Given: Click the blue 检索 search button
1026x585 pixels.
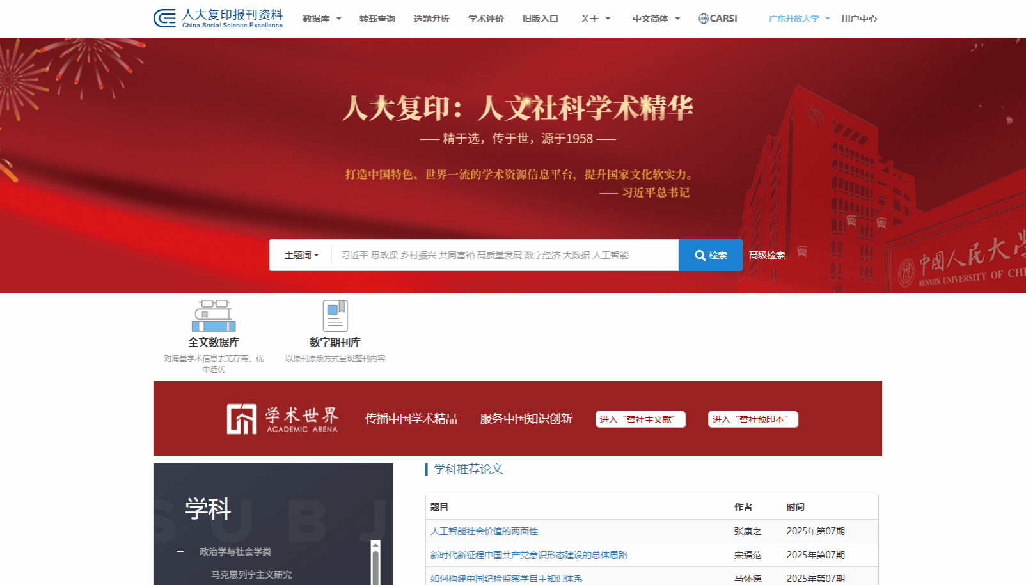Looking at the screenshot, I should pyautogui.click(x=711, y=255).
